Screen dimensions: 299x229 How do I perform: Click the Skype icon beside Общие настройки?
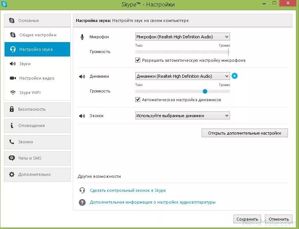13,35
